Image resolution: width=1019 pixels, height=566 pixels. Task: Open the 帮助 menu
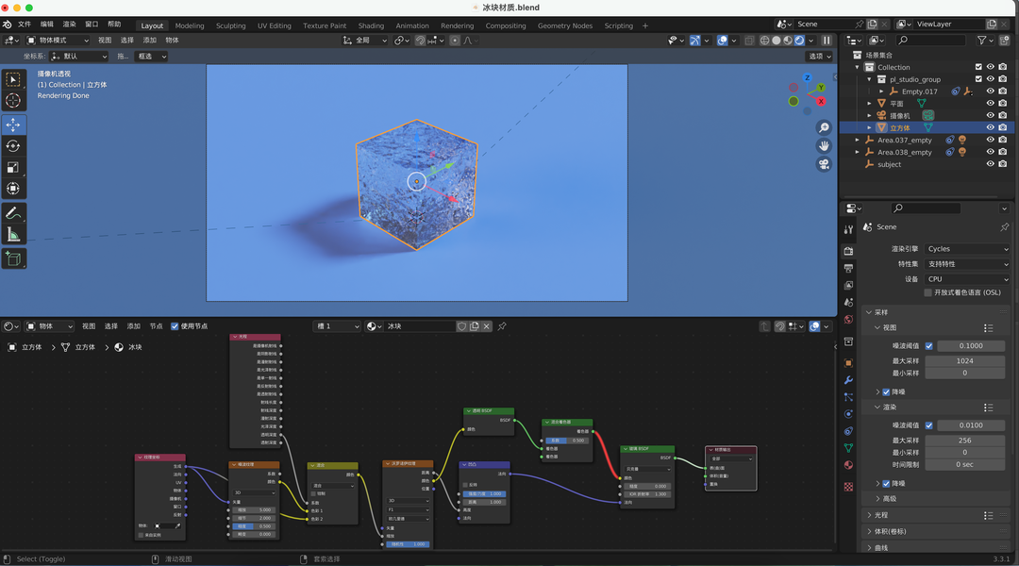click(x=114, y=24)
